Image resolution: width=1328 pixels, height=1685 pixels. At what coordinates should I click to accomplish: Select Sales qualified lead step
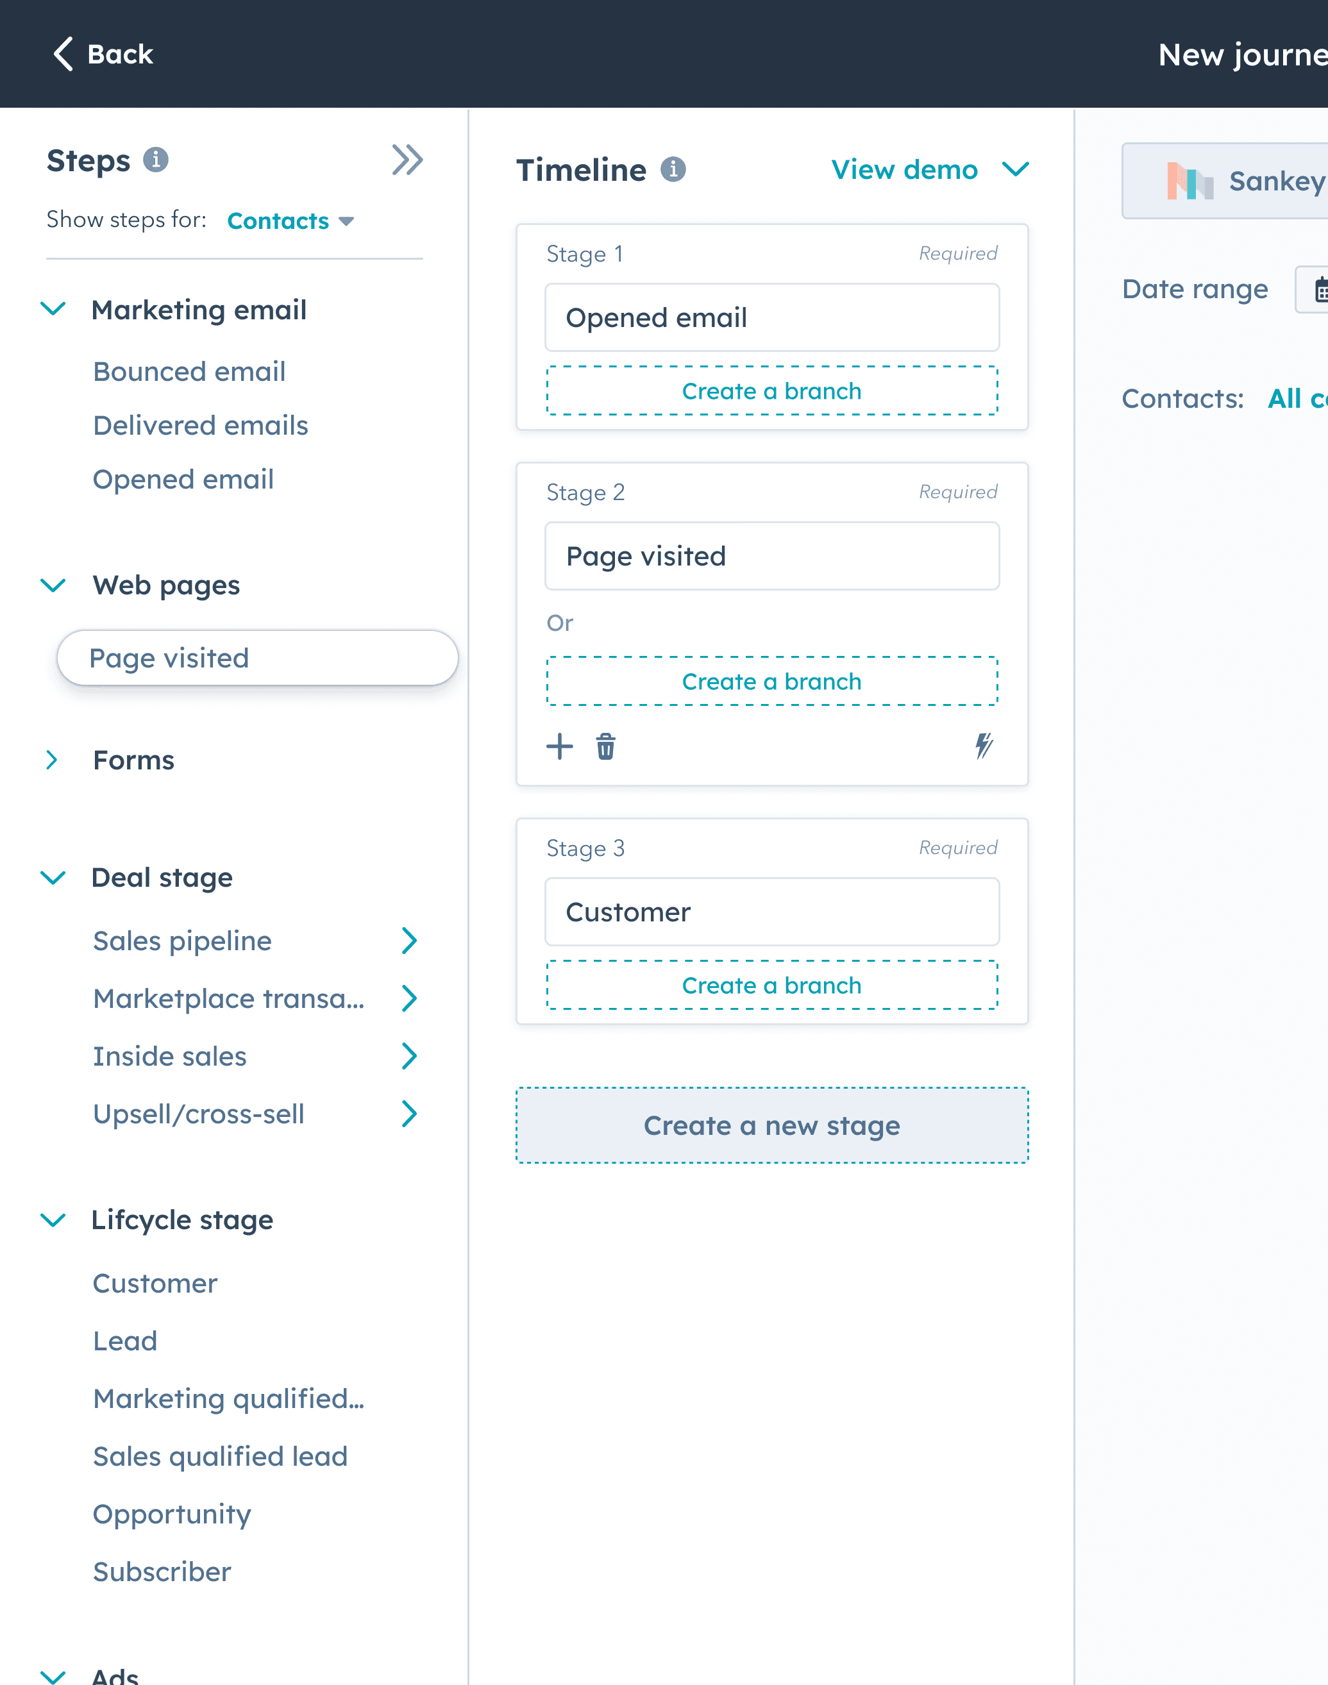coord(220,1457)
